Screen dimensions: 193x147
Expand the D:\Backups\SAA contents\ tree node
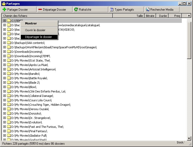(4, 43)
